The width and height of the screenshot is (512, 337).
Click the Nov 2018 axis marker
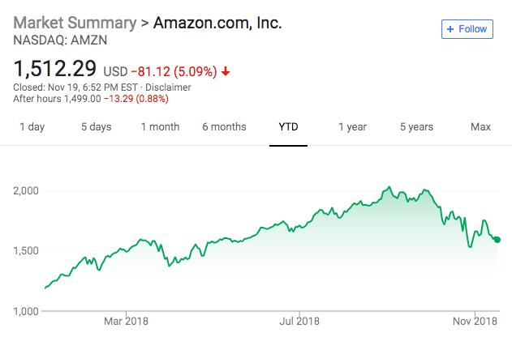475,321
